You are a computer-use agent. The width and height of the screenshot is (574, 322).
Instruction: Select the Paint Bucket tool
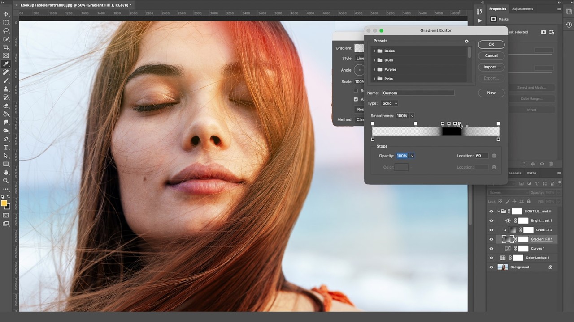[x=6, y=114]
